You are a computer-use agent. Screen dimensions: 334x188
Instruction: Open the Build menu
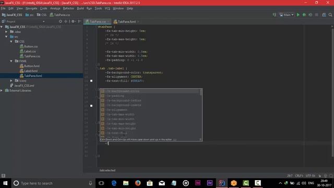coord(80,8)
